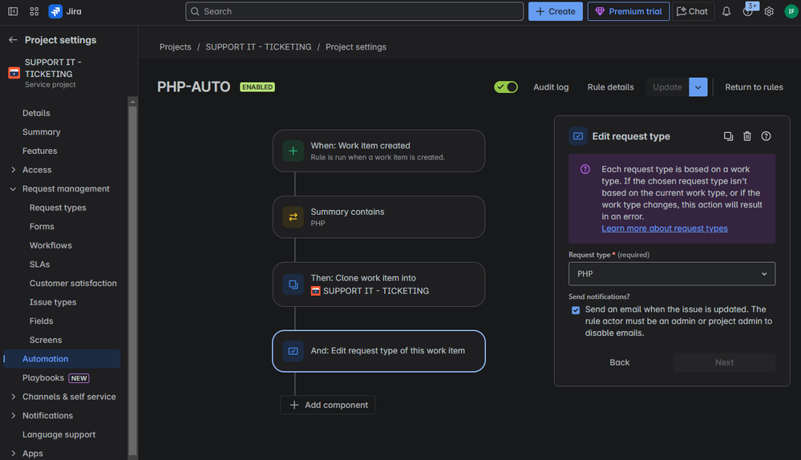The width and height of the screenshot is (801, 460).
Task: Click Return to rules
Action: pyautogui.click(x=754, y=87)
